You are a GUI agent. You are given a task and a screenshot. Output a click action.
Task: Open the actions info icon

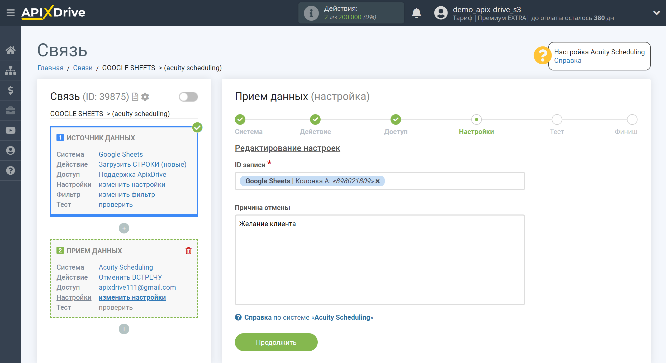(x=311, y=13)
